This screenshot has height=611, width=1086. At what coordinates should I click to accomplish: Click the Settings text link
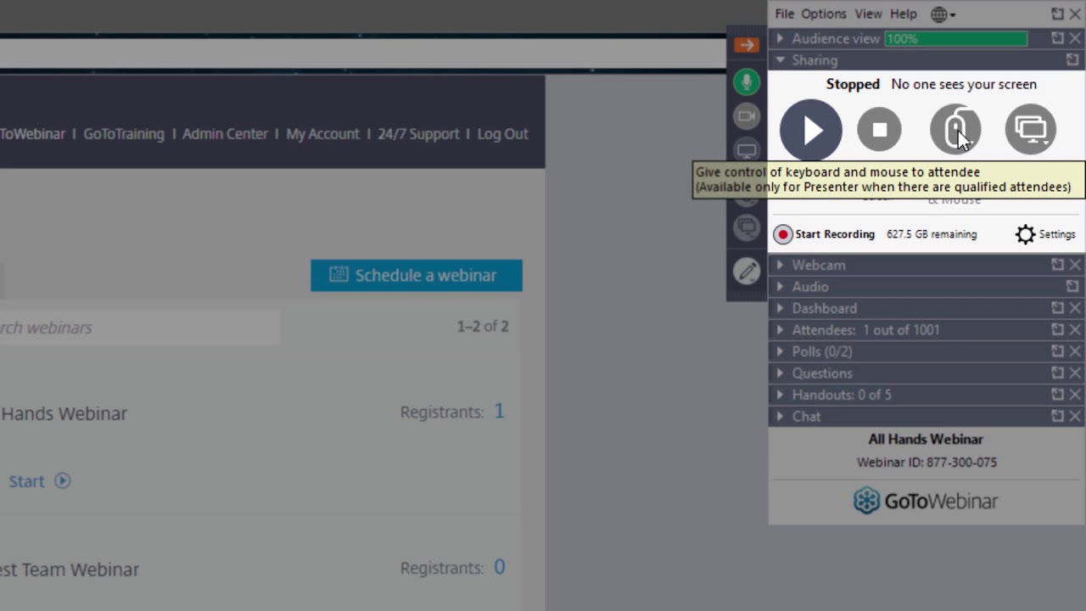click(x=1057, y=234)
